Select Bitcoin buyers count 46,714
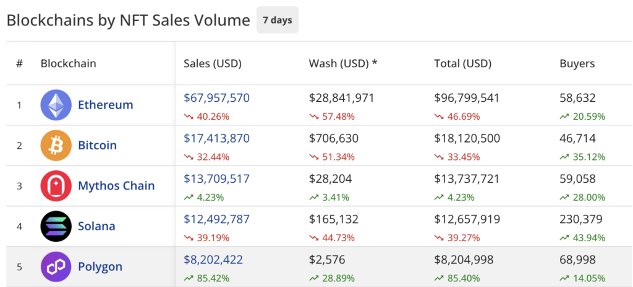This screenshot has height=287, width=633. (578, 138)
